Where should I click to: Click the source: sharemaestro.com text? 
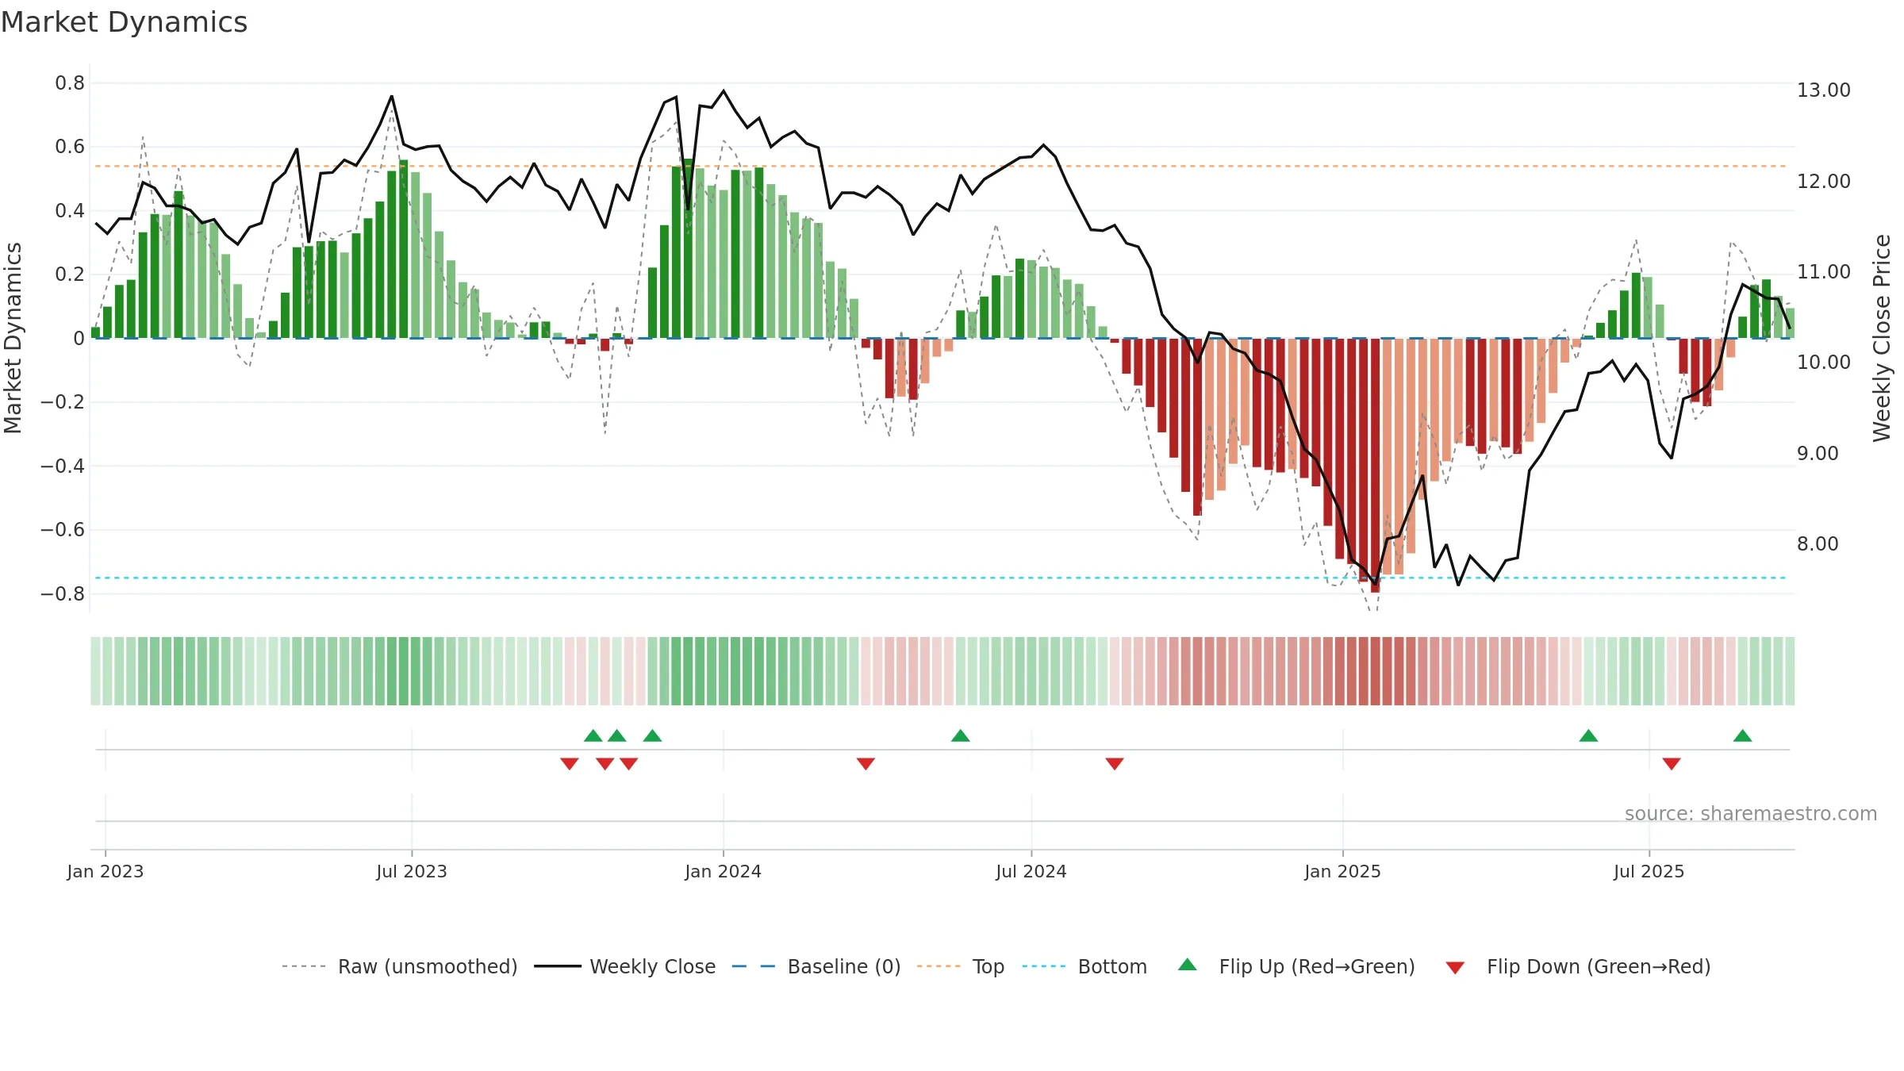[x=1751, y=813]
